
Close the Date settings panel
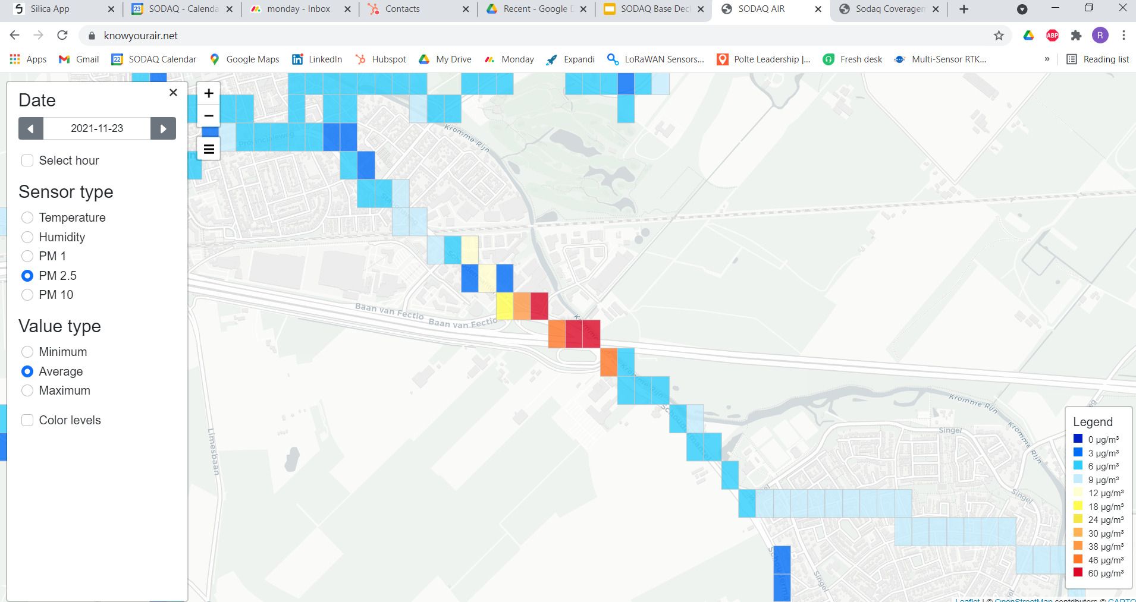point(173,92)
